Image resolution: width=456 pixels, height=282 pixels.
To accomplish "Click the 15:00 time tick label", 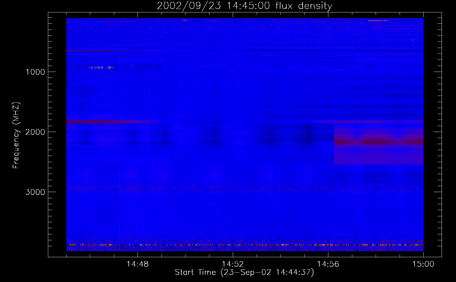I will pos(423,264).
